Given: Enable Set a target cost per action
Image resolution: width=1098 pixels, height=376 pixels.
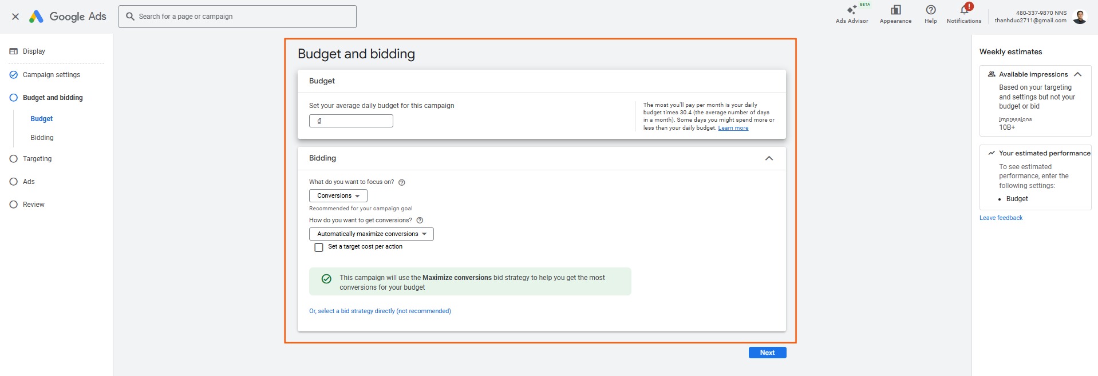Looking at the screenshot, I should (x=319, y=247).
